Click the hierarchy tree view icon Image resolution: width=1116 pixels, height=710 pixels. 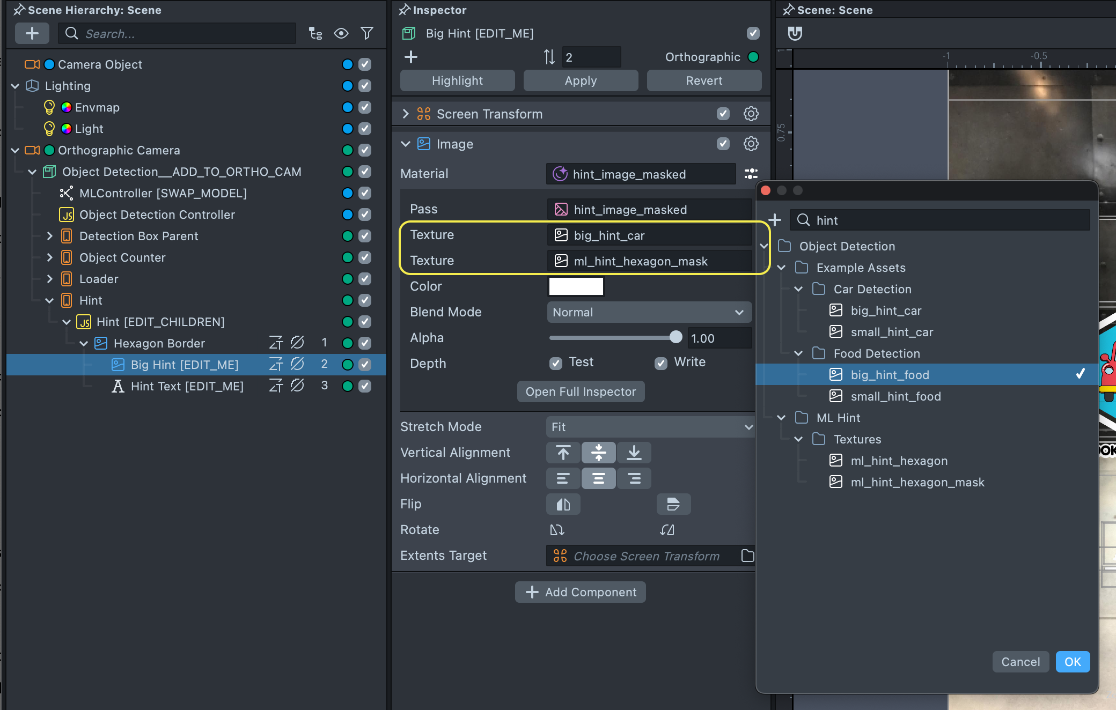pos(315,34)
